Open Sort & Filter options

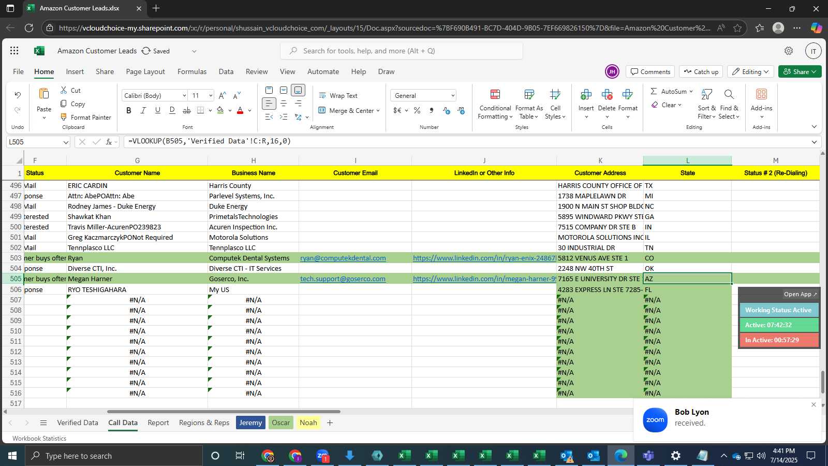(x=707, y=104)
